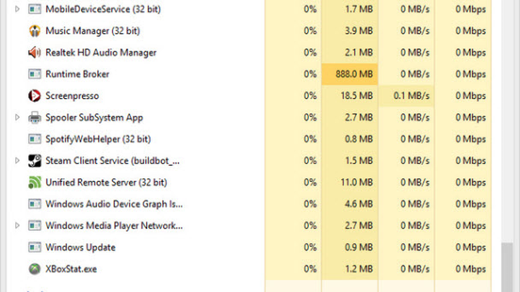This screenshot has height=292, width=520.
Task: Click SpotifyWebHelper's 0.8 MB memory value
Action: click(x=359, y=139)
